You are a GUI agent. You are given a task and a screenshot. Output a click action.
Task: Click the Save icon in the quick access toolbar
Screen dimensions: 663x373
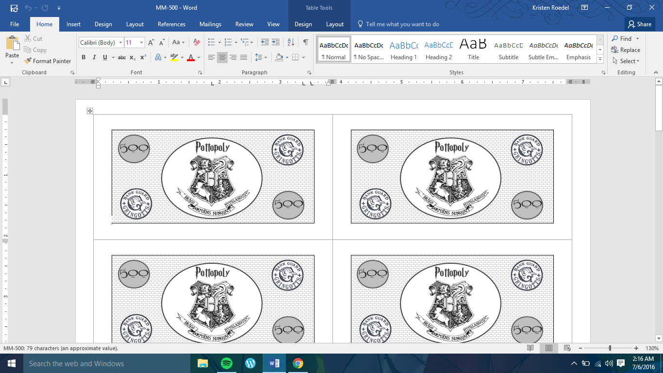14,8
